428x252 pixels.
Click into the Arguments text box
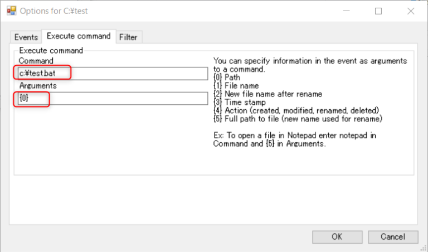point(111,99)
